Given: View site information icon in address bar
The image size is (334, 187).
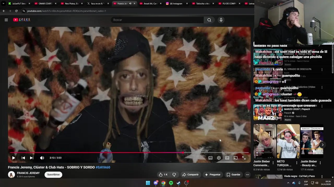Looking at the screenshot, I should [x=24, y=11].
